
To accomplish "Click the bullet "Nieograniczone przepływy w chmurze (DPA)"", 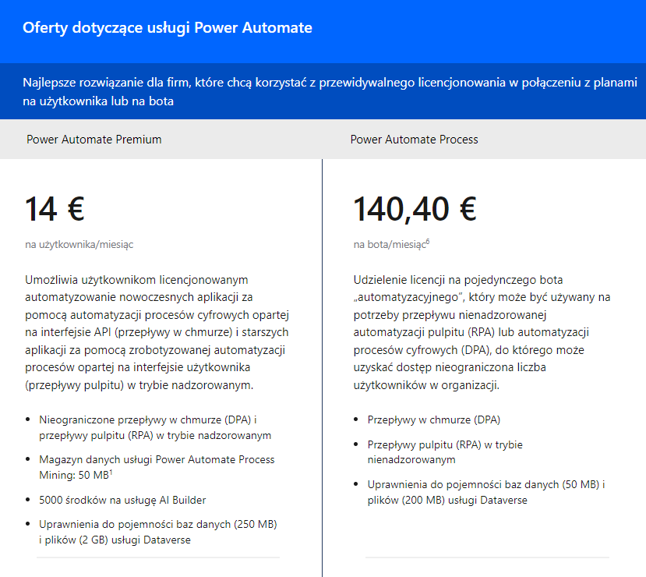I will tap(155, 427).
